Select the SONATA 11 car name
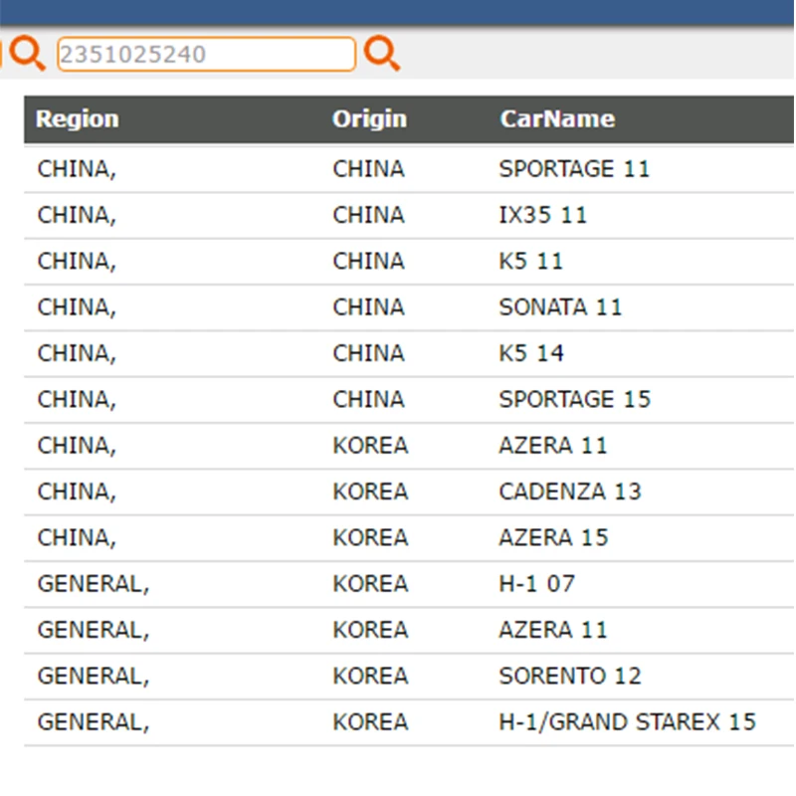The image size is (796, 796). [x=560, y=307]
